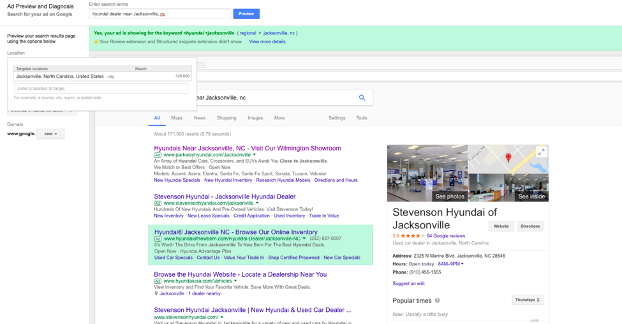The height and width of the screenshot is (324, 622).
Task: Open Hyundais Near Jacksonville, NC ad headline
Action: (x=248, y=149)
